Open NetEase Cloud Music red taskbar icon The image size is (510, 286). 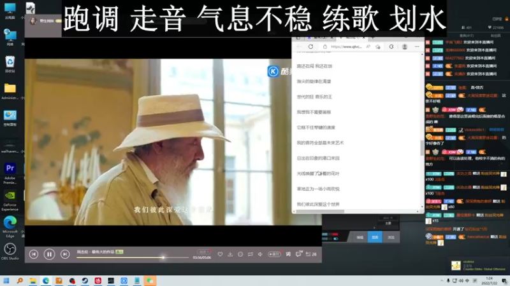pos(98,280)
